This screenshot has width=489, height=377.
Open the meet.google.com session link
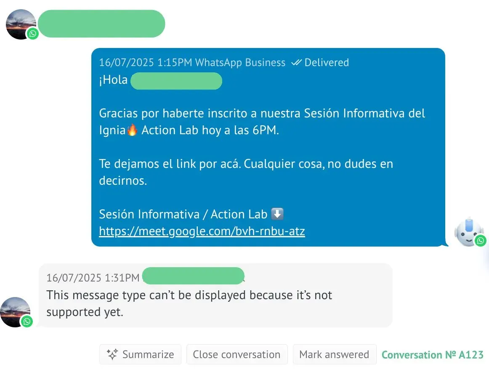tap(202, 231)
